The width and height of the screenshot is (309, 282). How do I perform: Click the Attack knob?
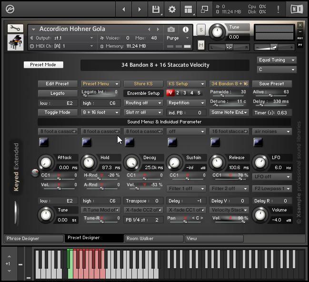[x=46, y=163]
